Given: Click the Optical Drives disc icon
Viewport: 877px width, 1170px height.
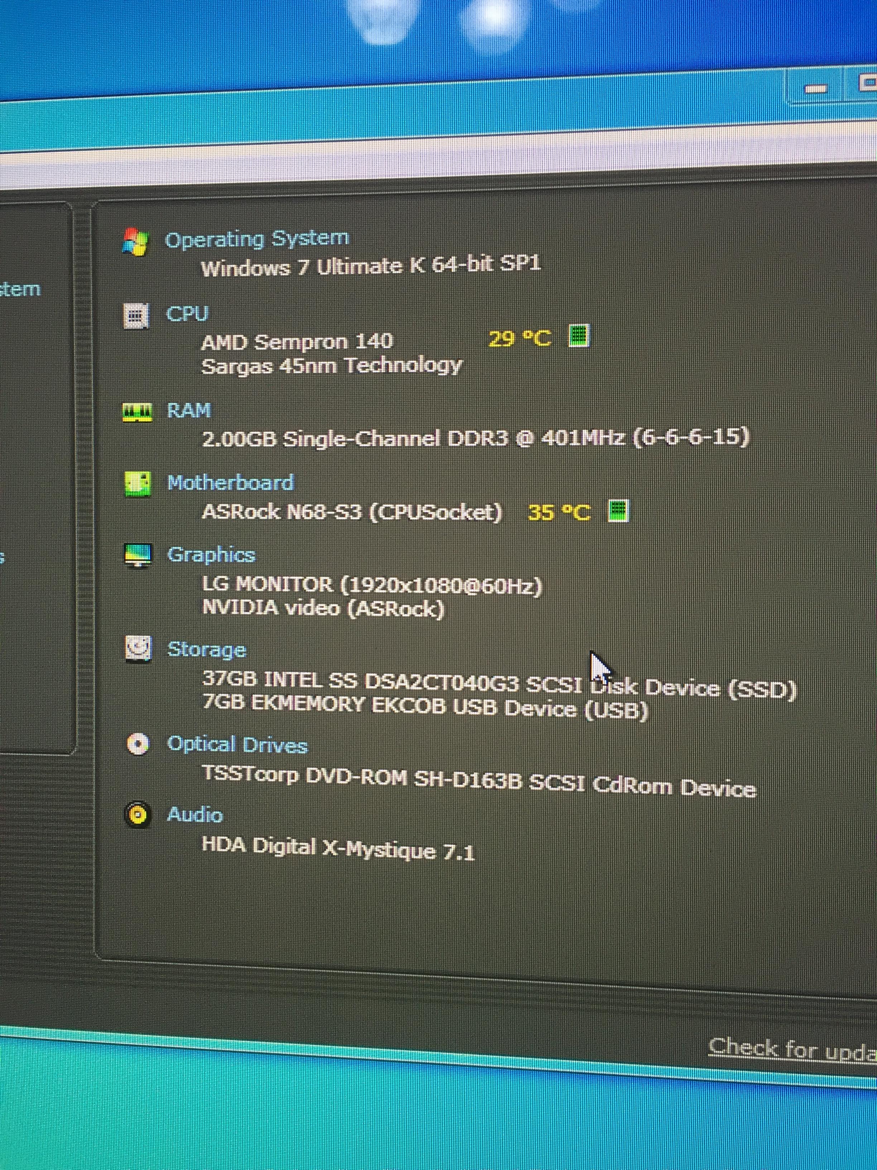Looking at the screenshot, I should click(138, 745).
